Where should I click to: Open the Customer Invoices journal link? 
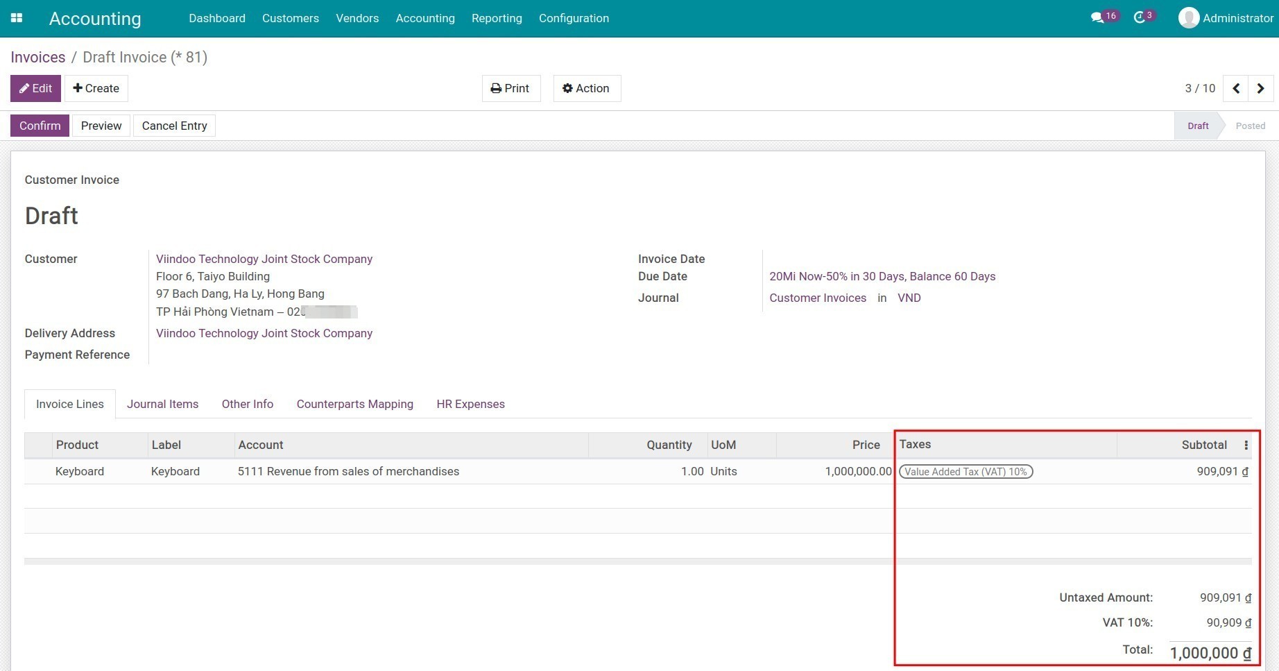tap(818, 298)
